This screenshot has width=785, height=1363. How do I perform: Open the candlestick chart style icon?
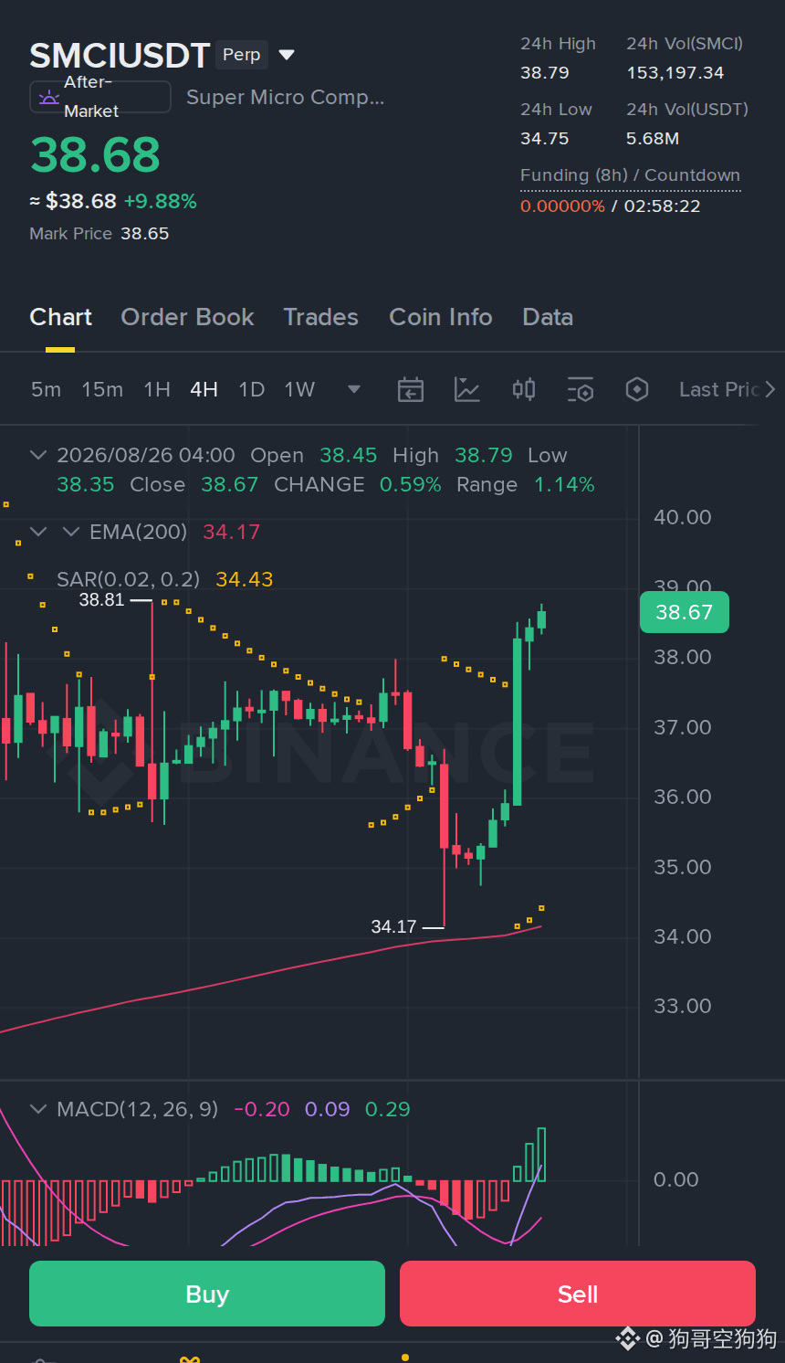point(524,390)
